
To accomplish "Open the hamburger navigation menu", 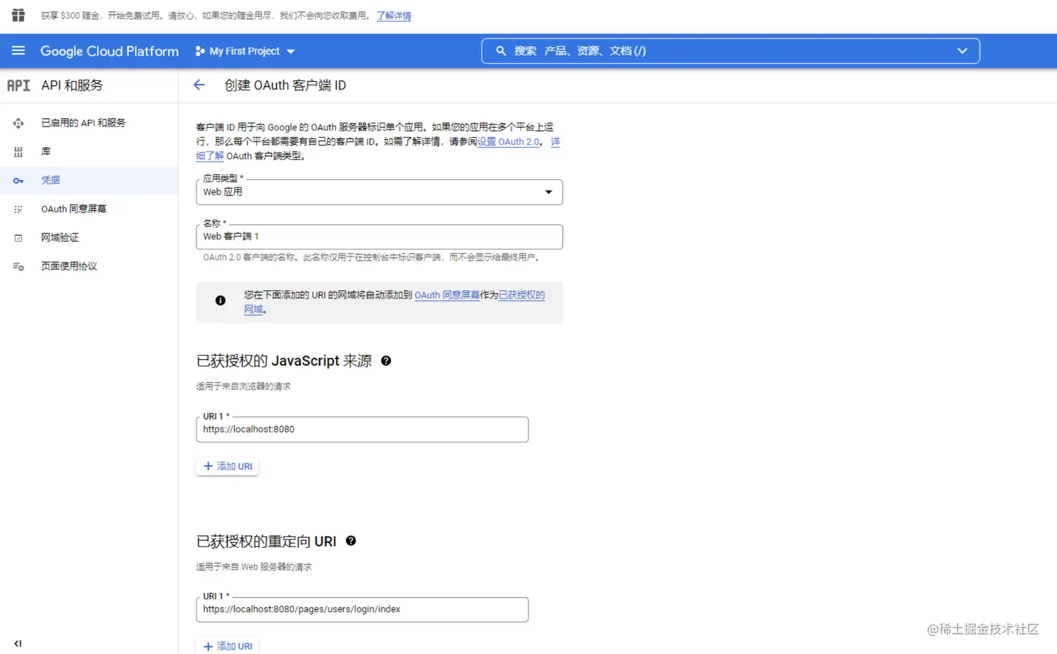I will pos(19,51).
